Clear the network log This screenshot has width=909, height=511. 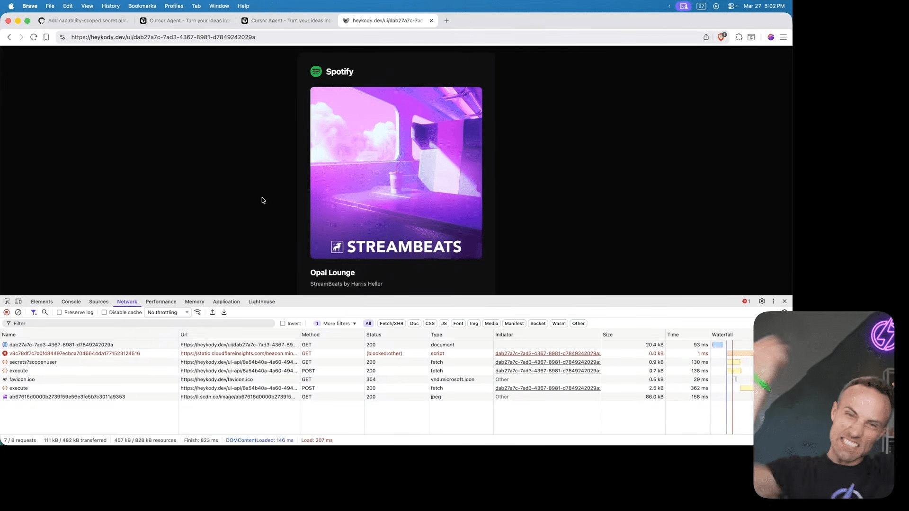(18, 312)
